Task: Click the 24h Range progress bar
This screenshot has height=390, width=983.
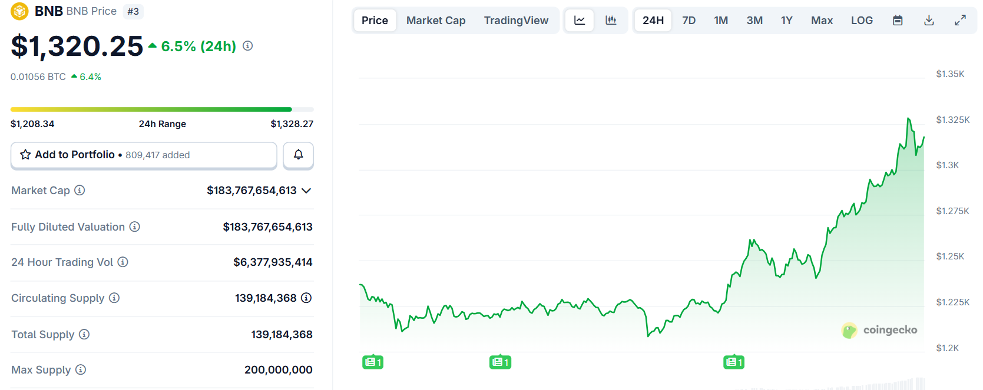Action: [162, 109]
